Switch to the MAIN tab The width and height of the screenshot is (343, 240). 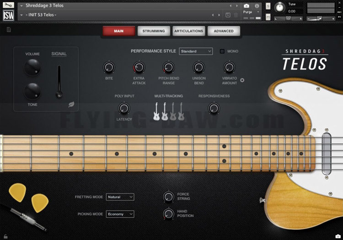pyautogui.click(x=119, y=31)
